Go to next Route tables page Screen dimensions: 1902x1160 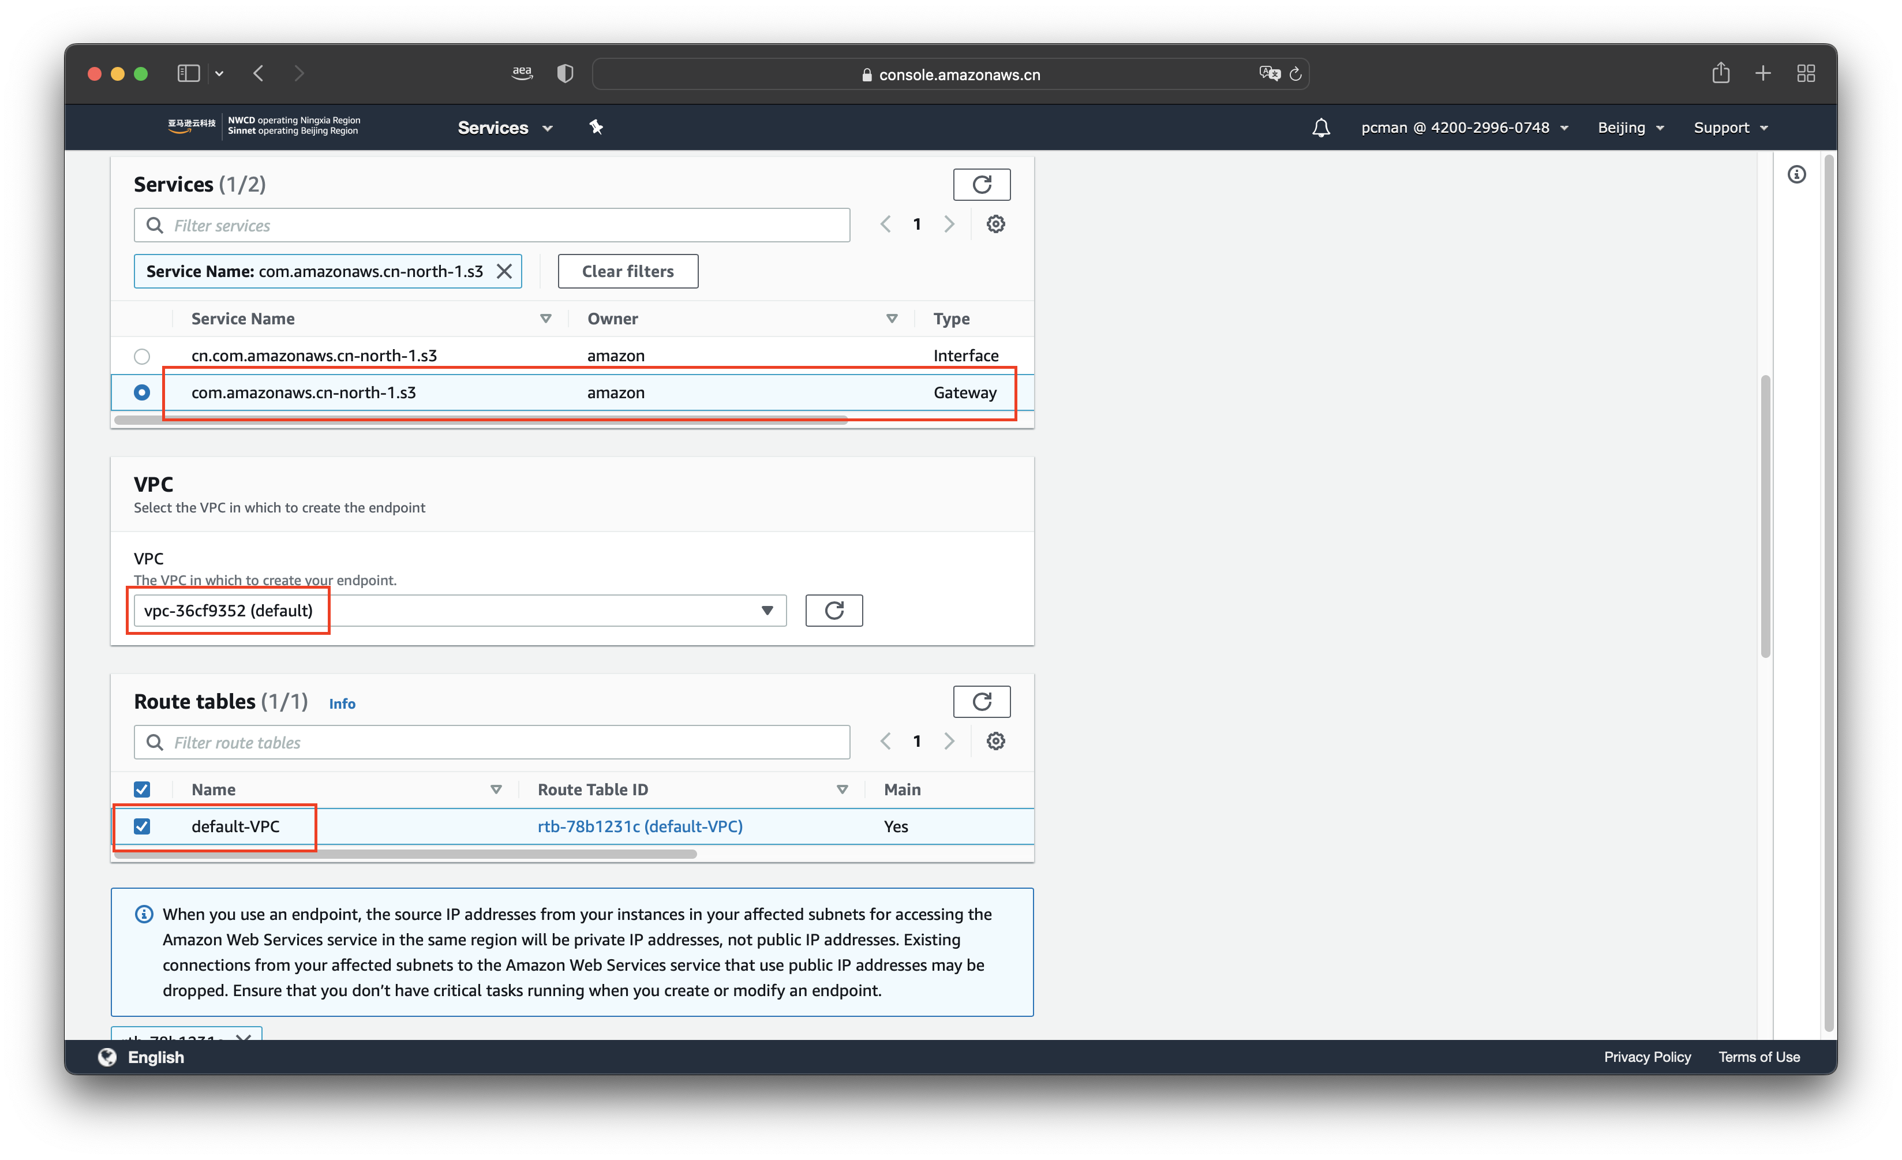[949, 741]
